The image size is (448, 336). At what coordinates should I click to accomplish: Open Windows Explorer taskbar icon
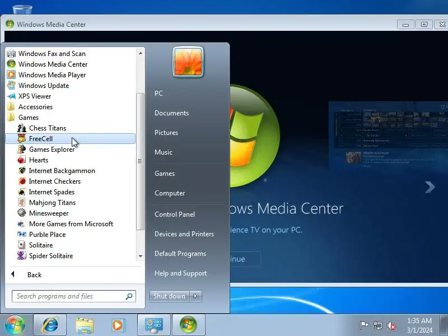85,325
